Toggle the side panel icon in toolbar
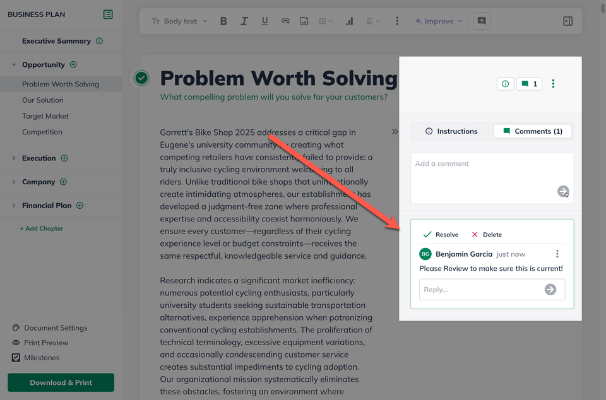This screenshot has height=400, width=606. 567,21
